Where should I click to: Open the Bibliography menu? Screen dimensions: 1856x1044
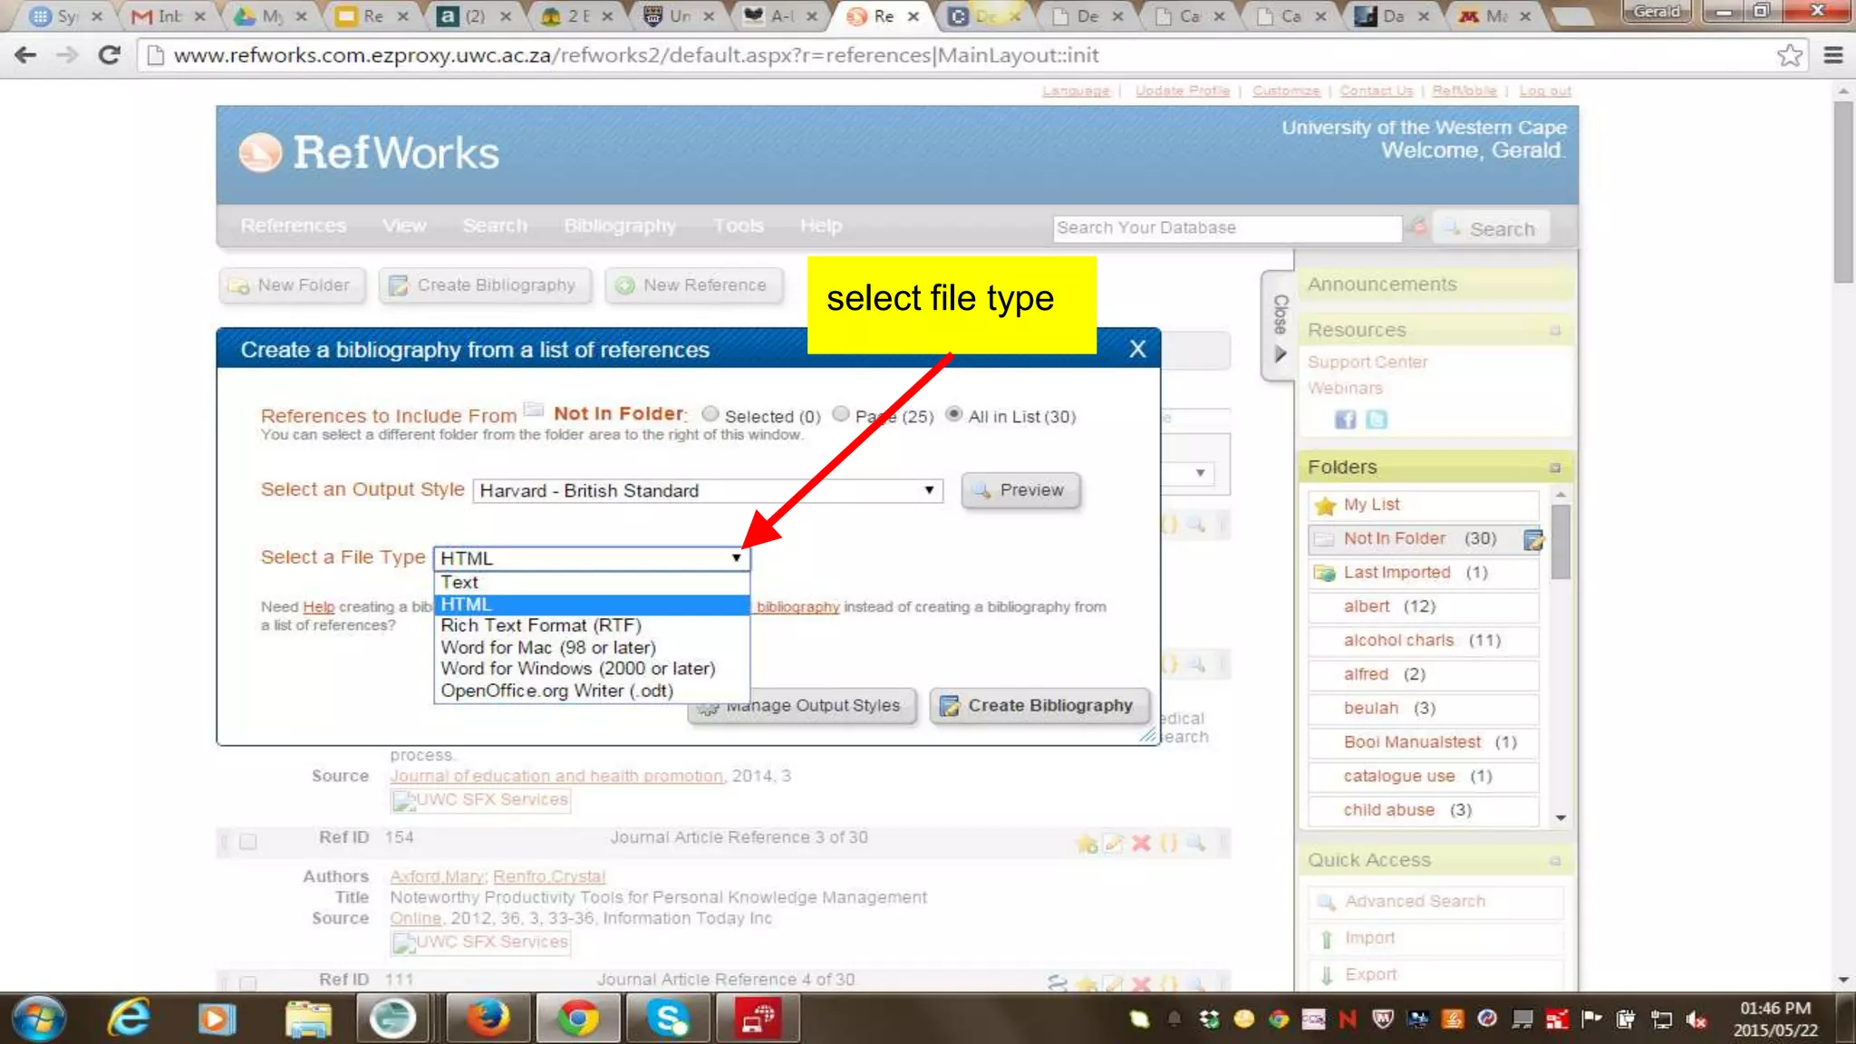[x=620, y=226]
